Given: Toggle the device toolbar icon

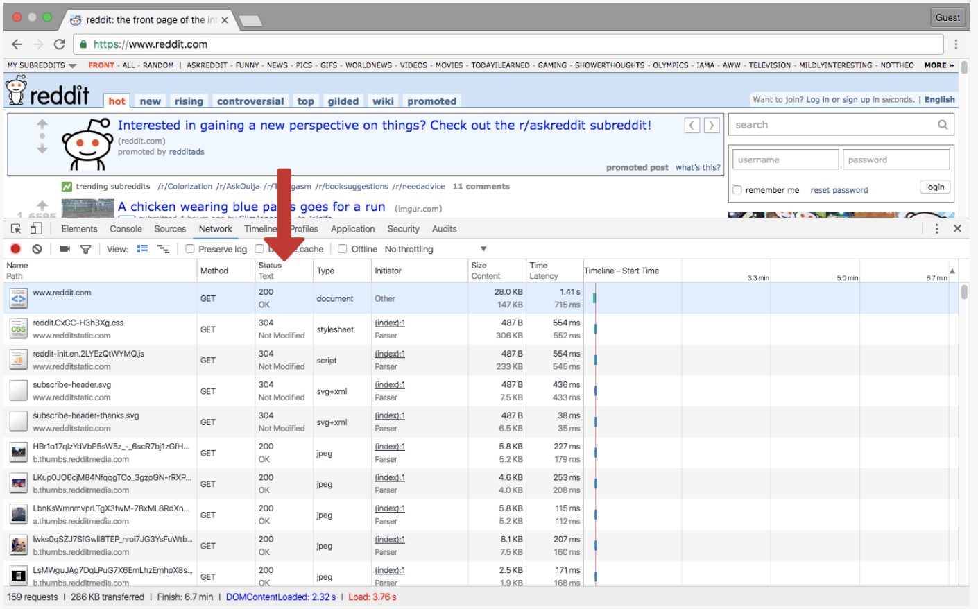Looking at the screenshot, I should click(x=36, y=228).
